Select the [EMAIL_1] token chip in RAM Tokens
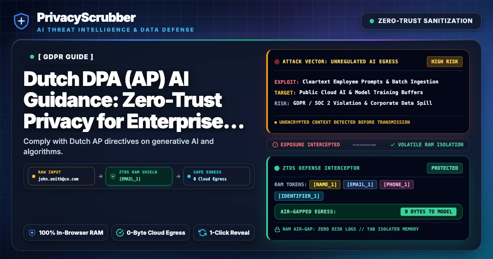The height and width of the screenshot is (259, 493). click(x=360, y=185)
